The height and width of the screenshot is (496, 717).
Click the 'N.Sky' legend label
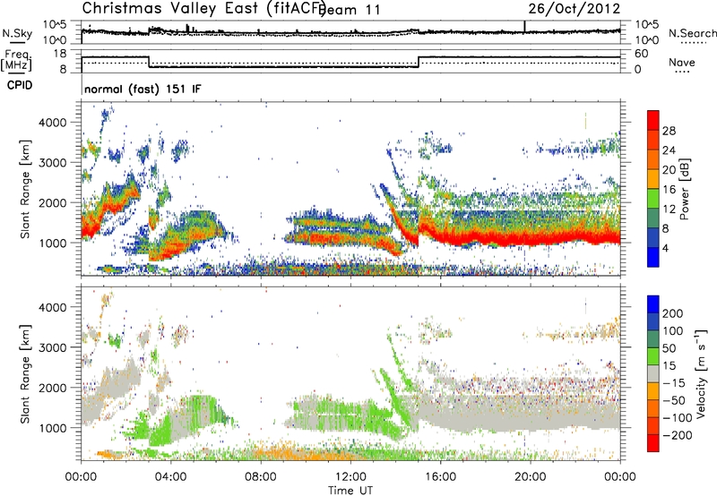tap(17, 33)
